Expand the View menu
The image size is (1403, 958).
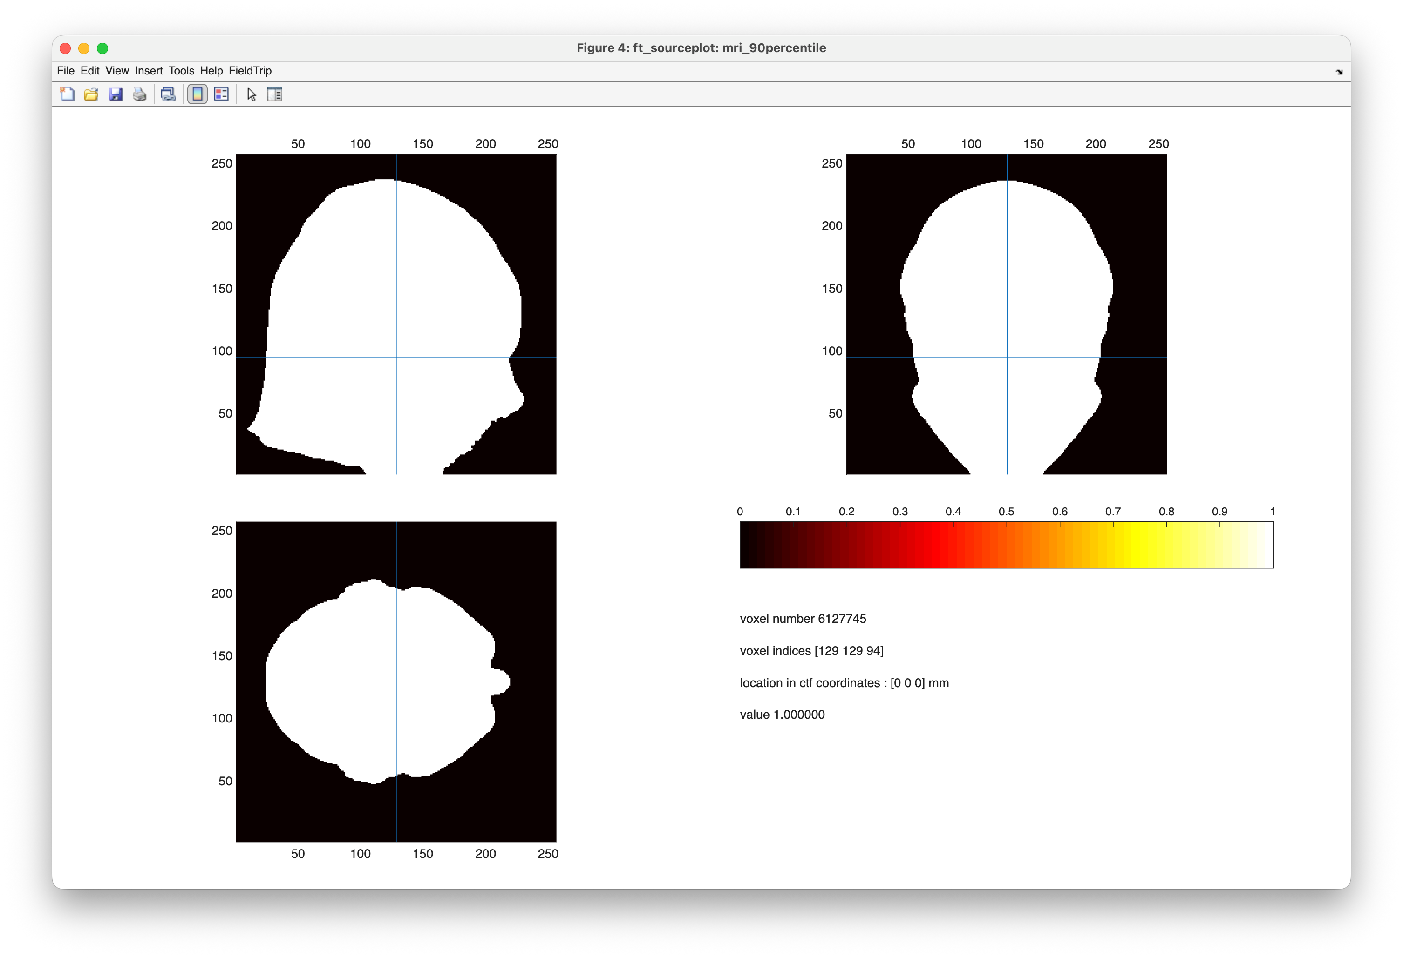117,71
